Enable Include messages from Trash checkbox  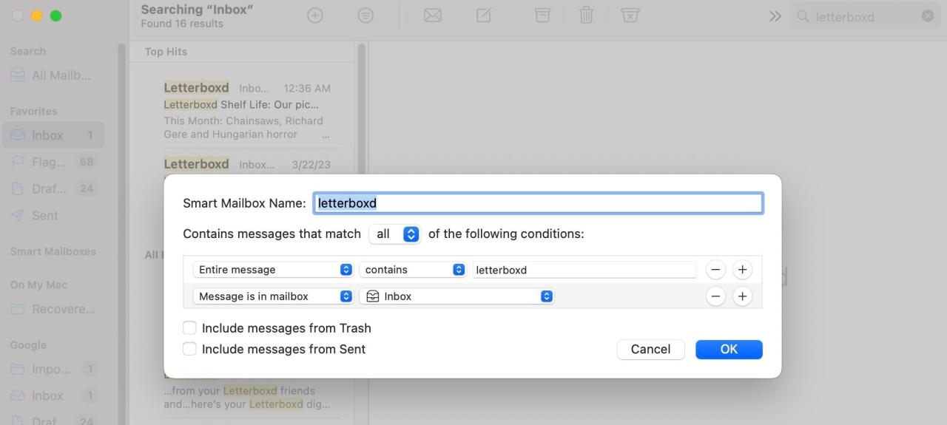point(189,327)
